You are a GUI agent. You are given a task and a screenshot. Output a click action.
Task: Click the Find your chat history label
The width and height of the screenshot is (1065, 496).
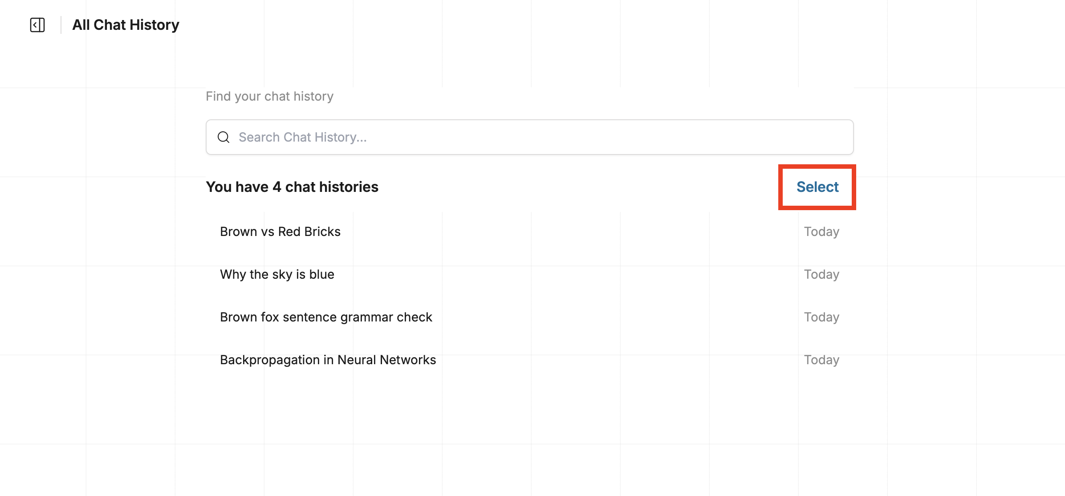coord(269,96)
